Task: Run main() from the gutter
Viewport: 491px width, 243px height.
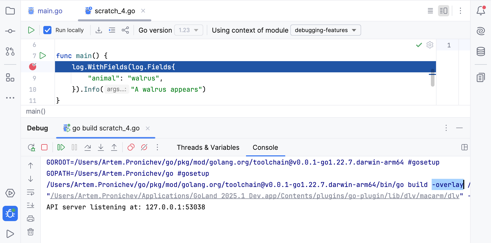Action: click(x=43, y=56)
